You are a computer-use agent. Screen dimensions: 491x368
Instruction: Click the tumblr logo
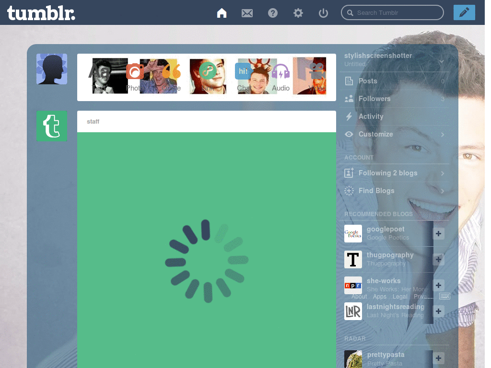click(x=41, y=13)
